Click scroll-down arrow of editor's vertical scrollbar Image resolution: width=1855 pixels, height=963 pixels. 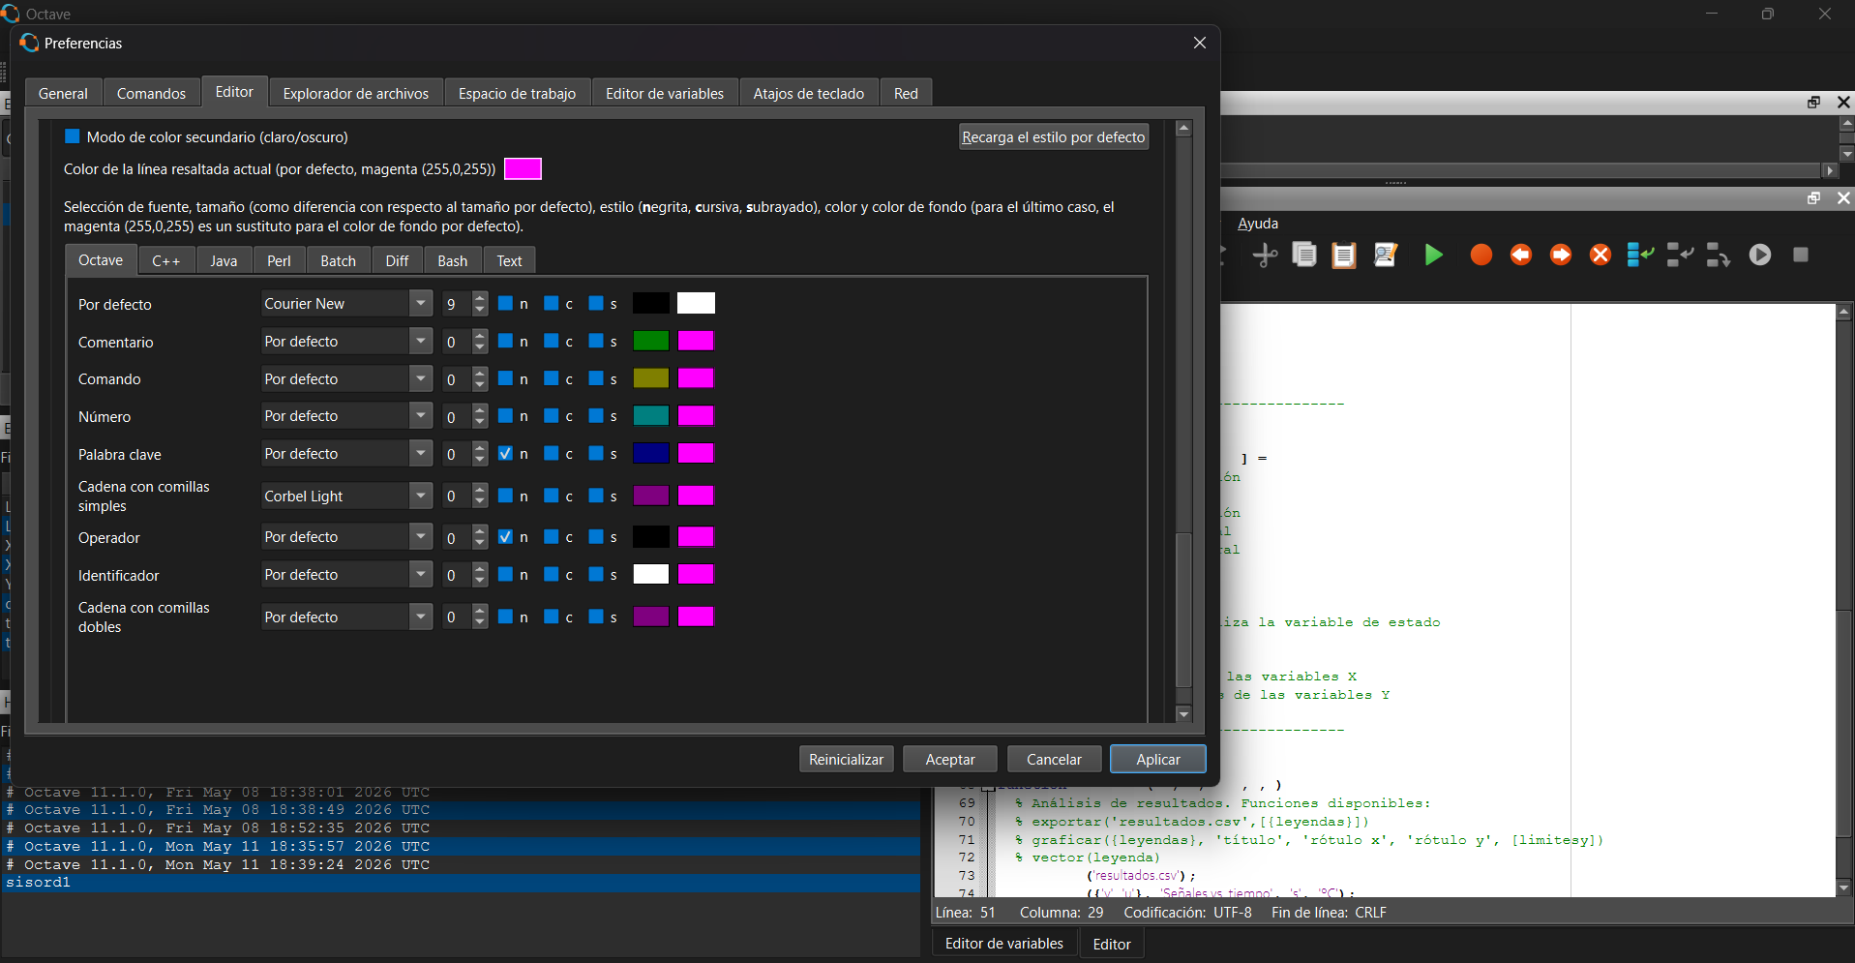pos(1844,888)
